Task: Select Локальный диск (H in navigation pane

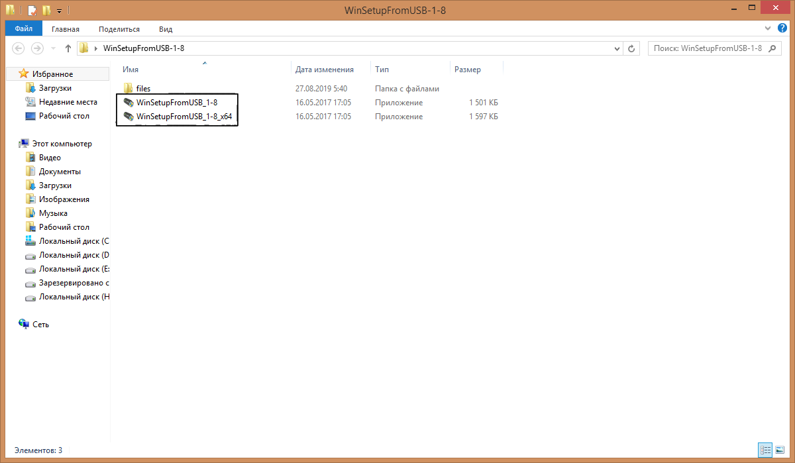Action: click(x=74, y=297)
